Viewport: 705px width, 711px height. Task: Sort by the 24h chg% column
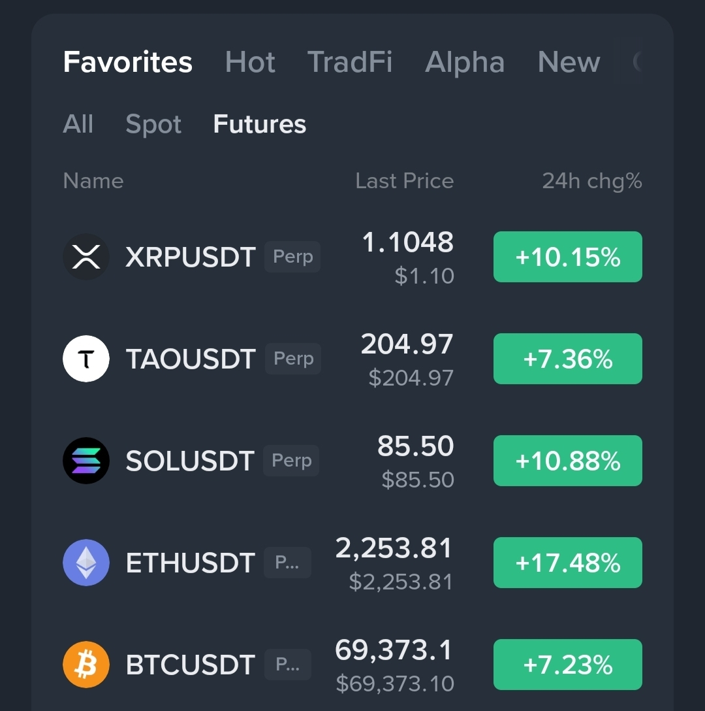(x=592, y=181)
